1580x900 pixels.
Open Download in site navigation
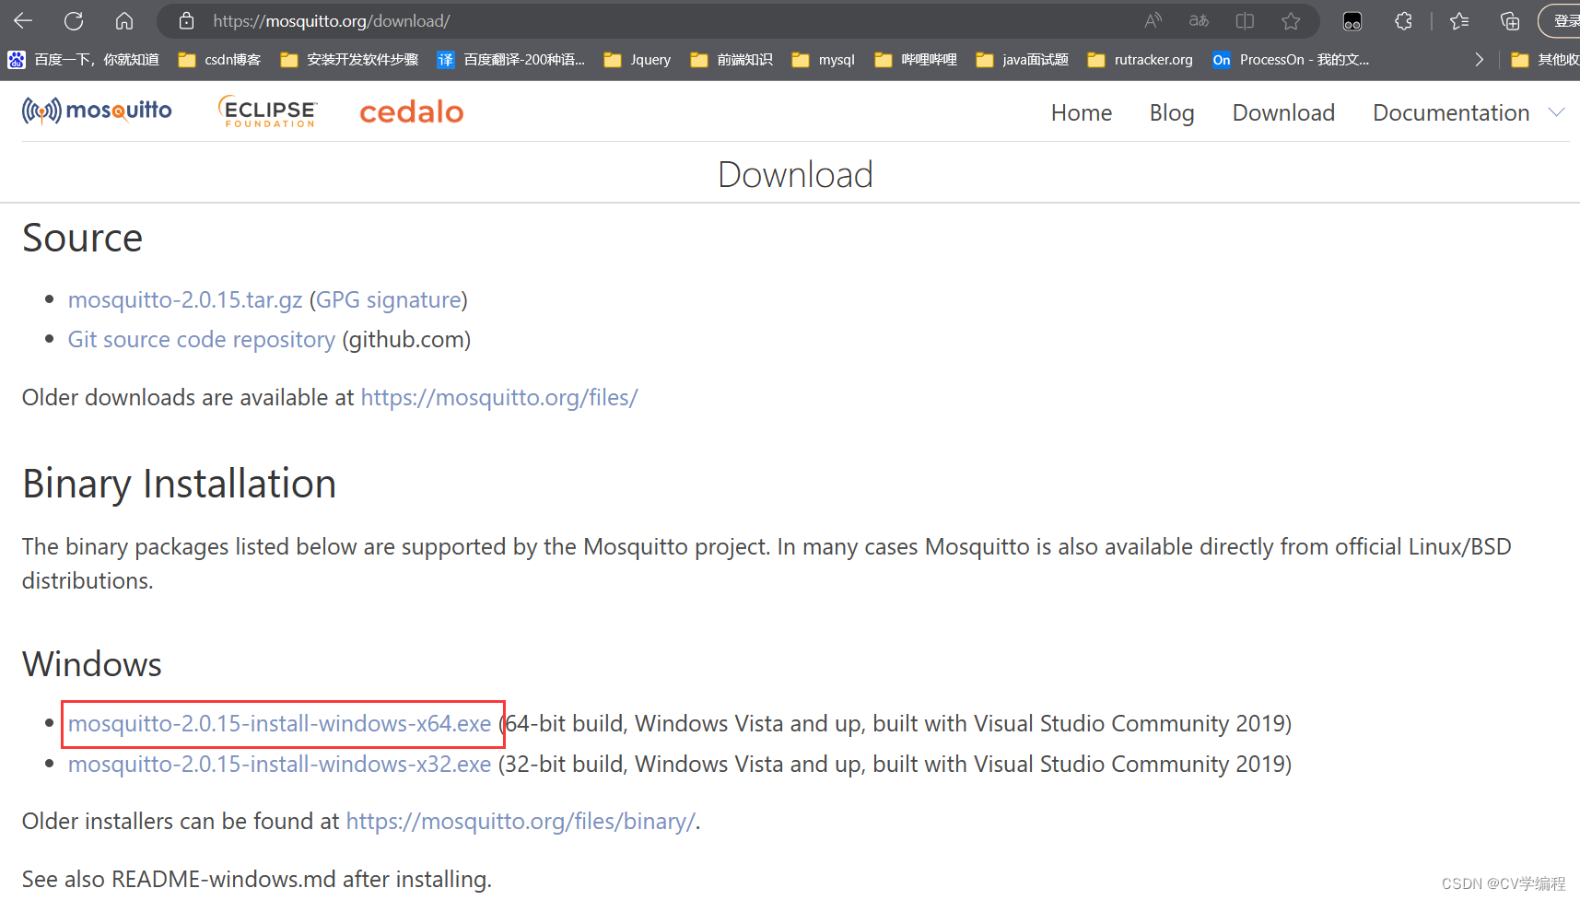point(1283,112)
